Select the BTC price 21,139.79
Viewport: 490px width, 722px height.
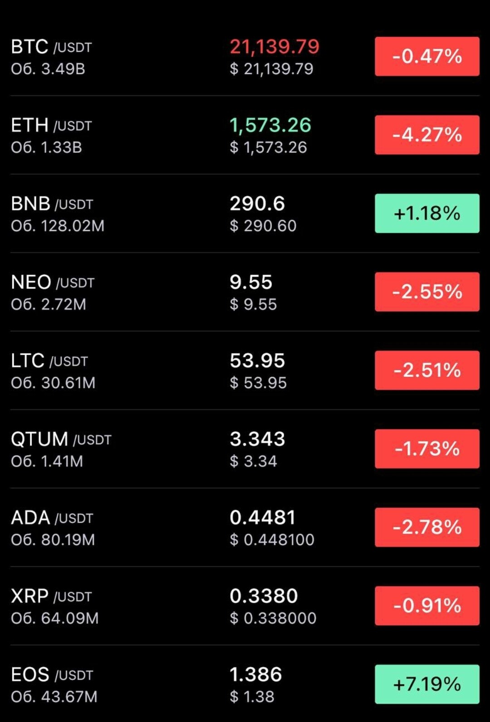coord(274,47)
